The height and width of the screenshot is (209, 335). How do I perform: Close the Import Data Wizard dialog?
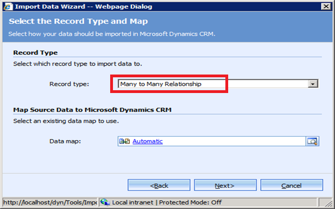pos(326,6)
